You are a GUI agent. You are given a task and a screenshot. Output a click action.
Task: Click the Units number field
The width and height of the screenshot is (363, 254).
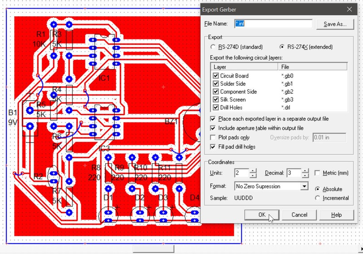pyautogui.click(x=242, y=173)
